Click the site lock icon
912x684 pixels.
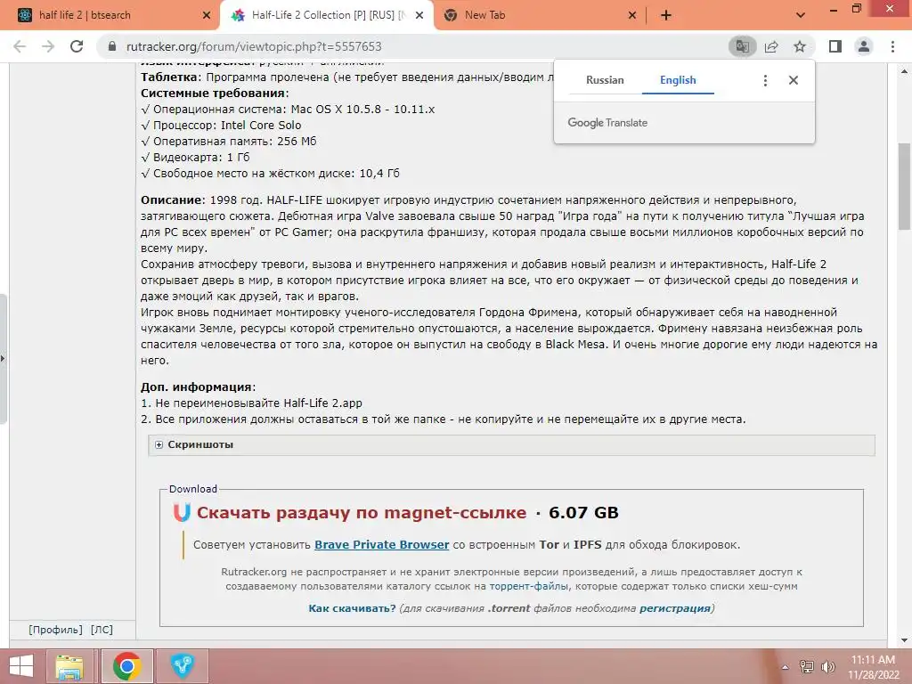pyautogui.click(x=112, y=46)
